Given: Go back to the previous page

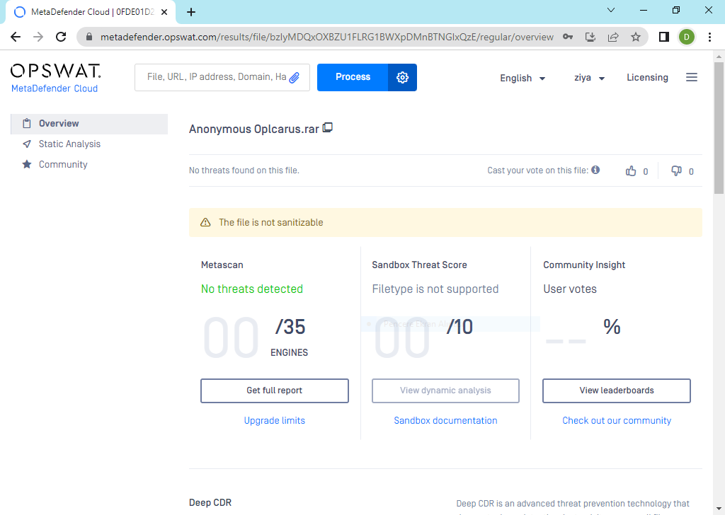Looking at the screenshot, I should [x=16, y=37].
